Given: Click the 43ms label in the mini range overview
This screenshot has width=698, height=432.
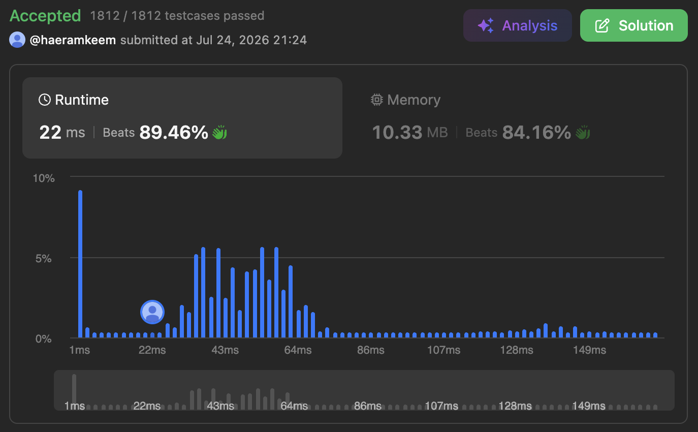Looking at the screenshot, I should 220,406.
